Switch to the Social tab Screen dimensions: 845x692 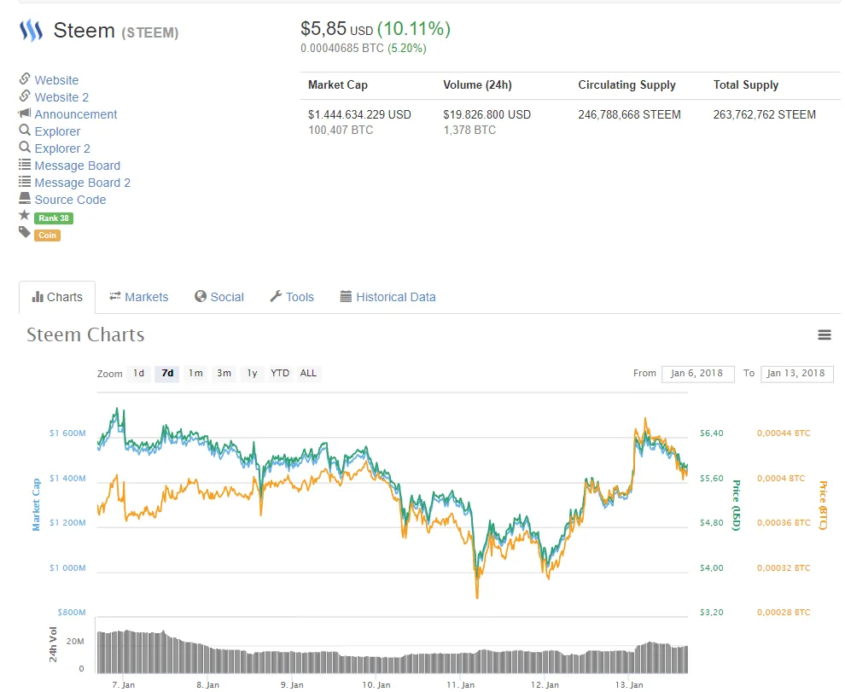[219, 298]
